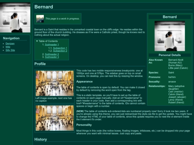Click the 'Personality' subheading

84,125
